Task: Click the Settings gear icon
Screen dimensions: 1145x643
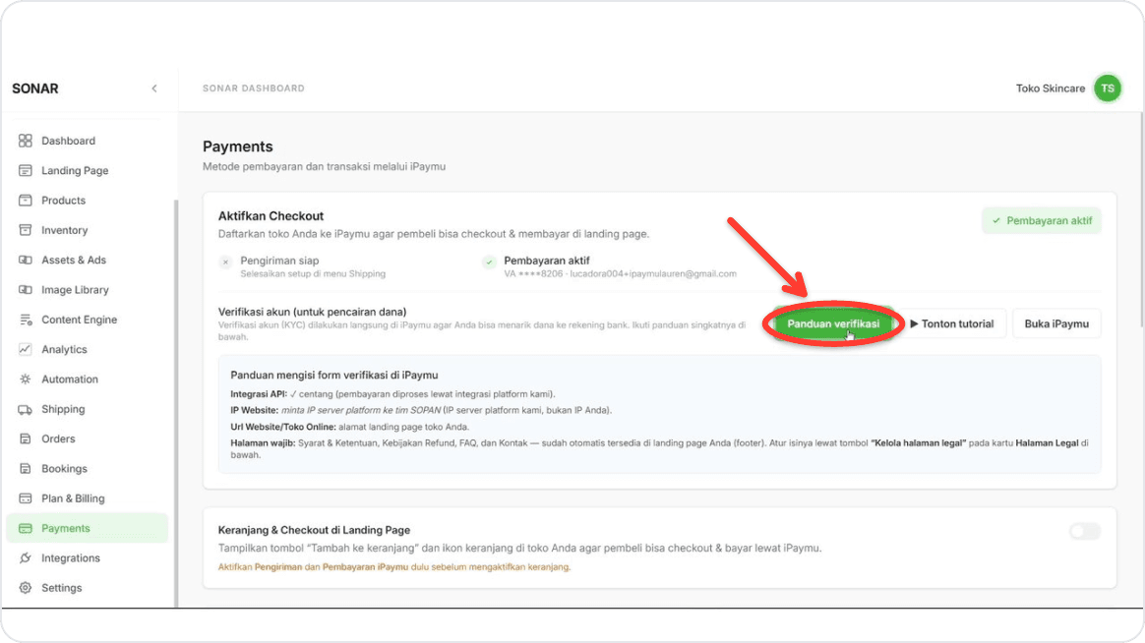Action: (x=26, y=588)
